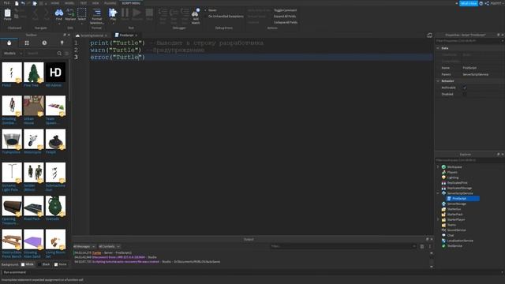Select the Pine Tree model thumbnail
This screenshot has height=284, width=505.
tap(33, 72)
